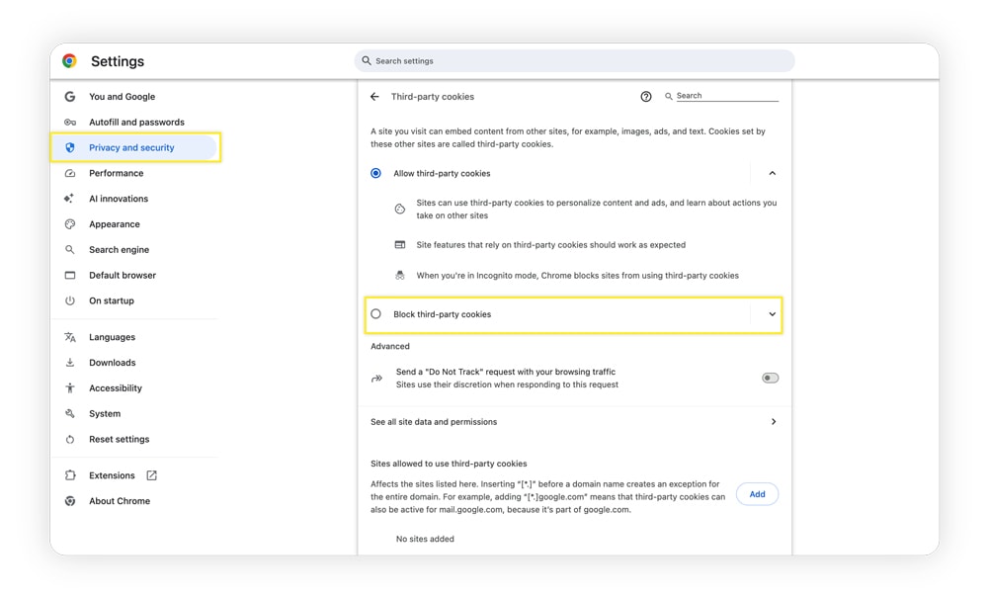Viewport: 988px width, 597px height.
Task: Collapse the Allow third-party cookies details
Action: 772,173
